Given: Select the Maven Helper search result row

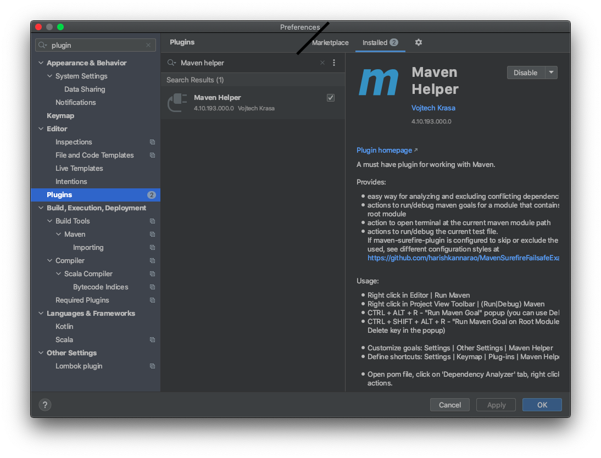Looking at the screenshot, I should pyautogui.click(x=253, y=103).
